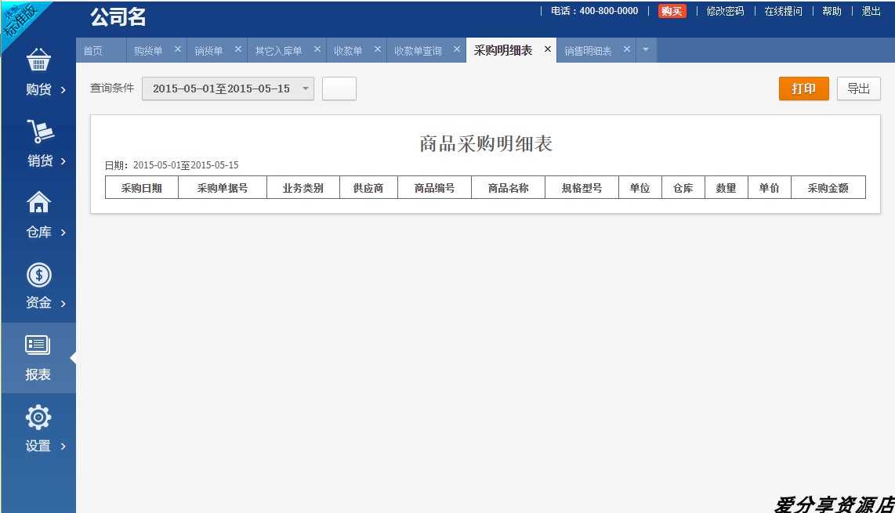
Task: Click the 商品编号 column header
Action: pos(434,188)
